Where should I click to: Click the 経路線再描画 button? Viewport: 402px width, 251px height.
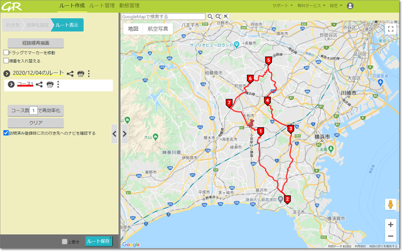coord(35,43)
